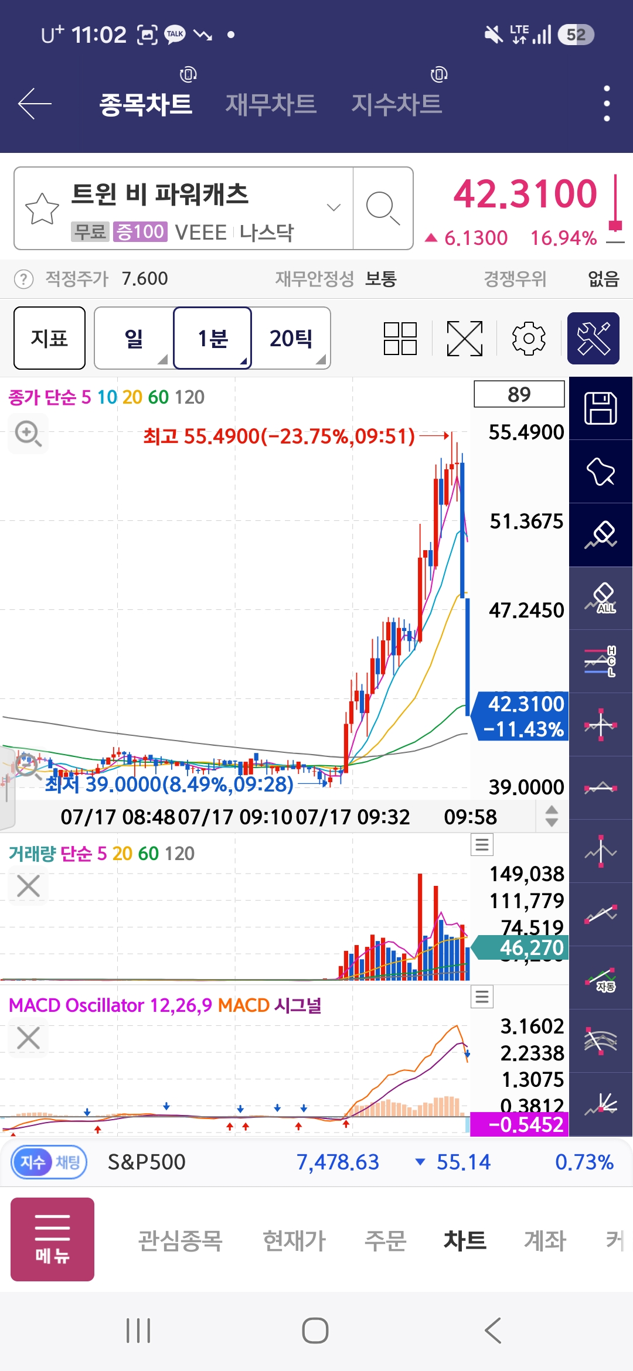Select the Fibonacci arc tool

pyautogui.click(x=601, y=1041)
